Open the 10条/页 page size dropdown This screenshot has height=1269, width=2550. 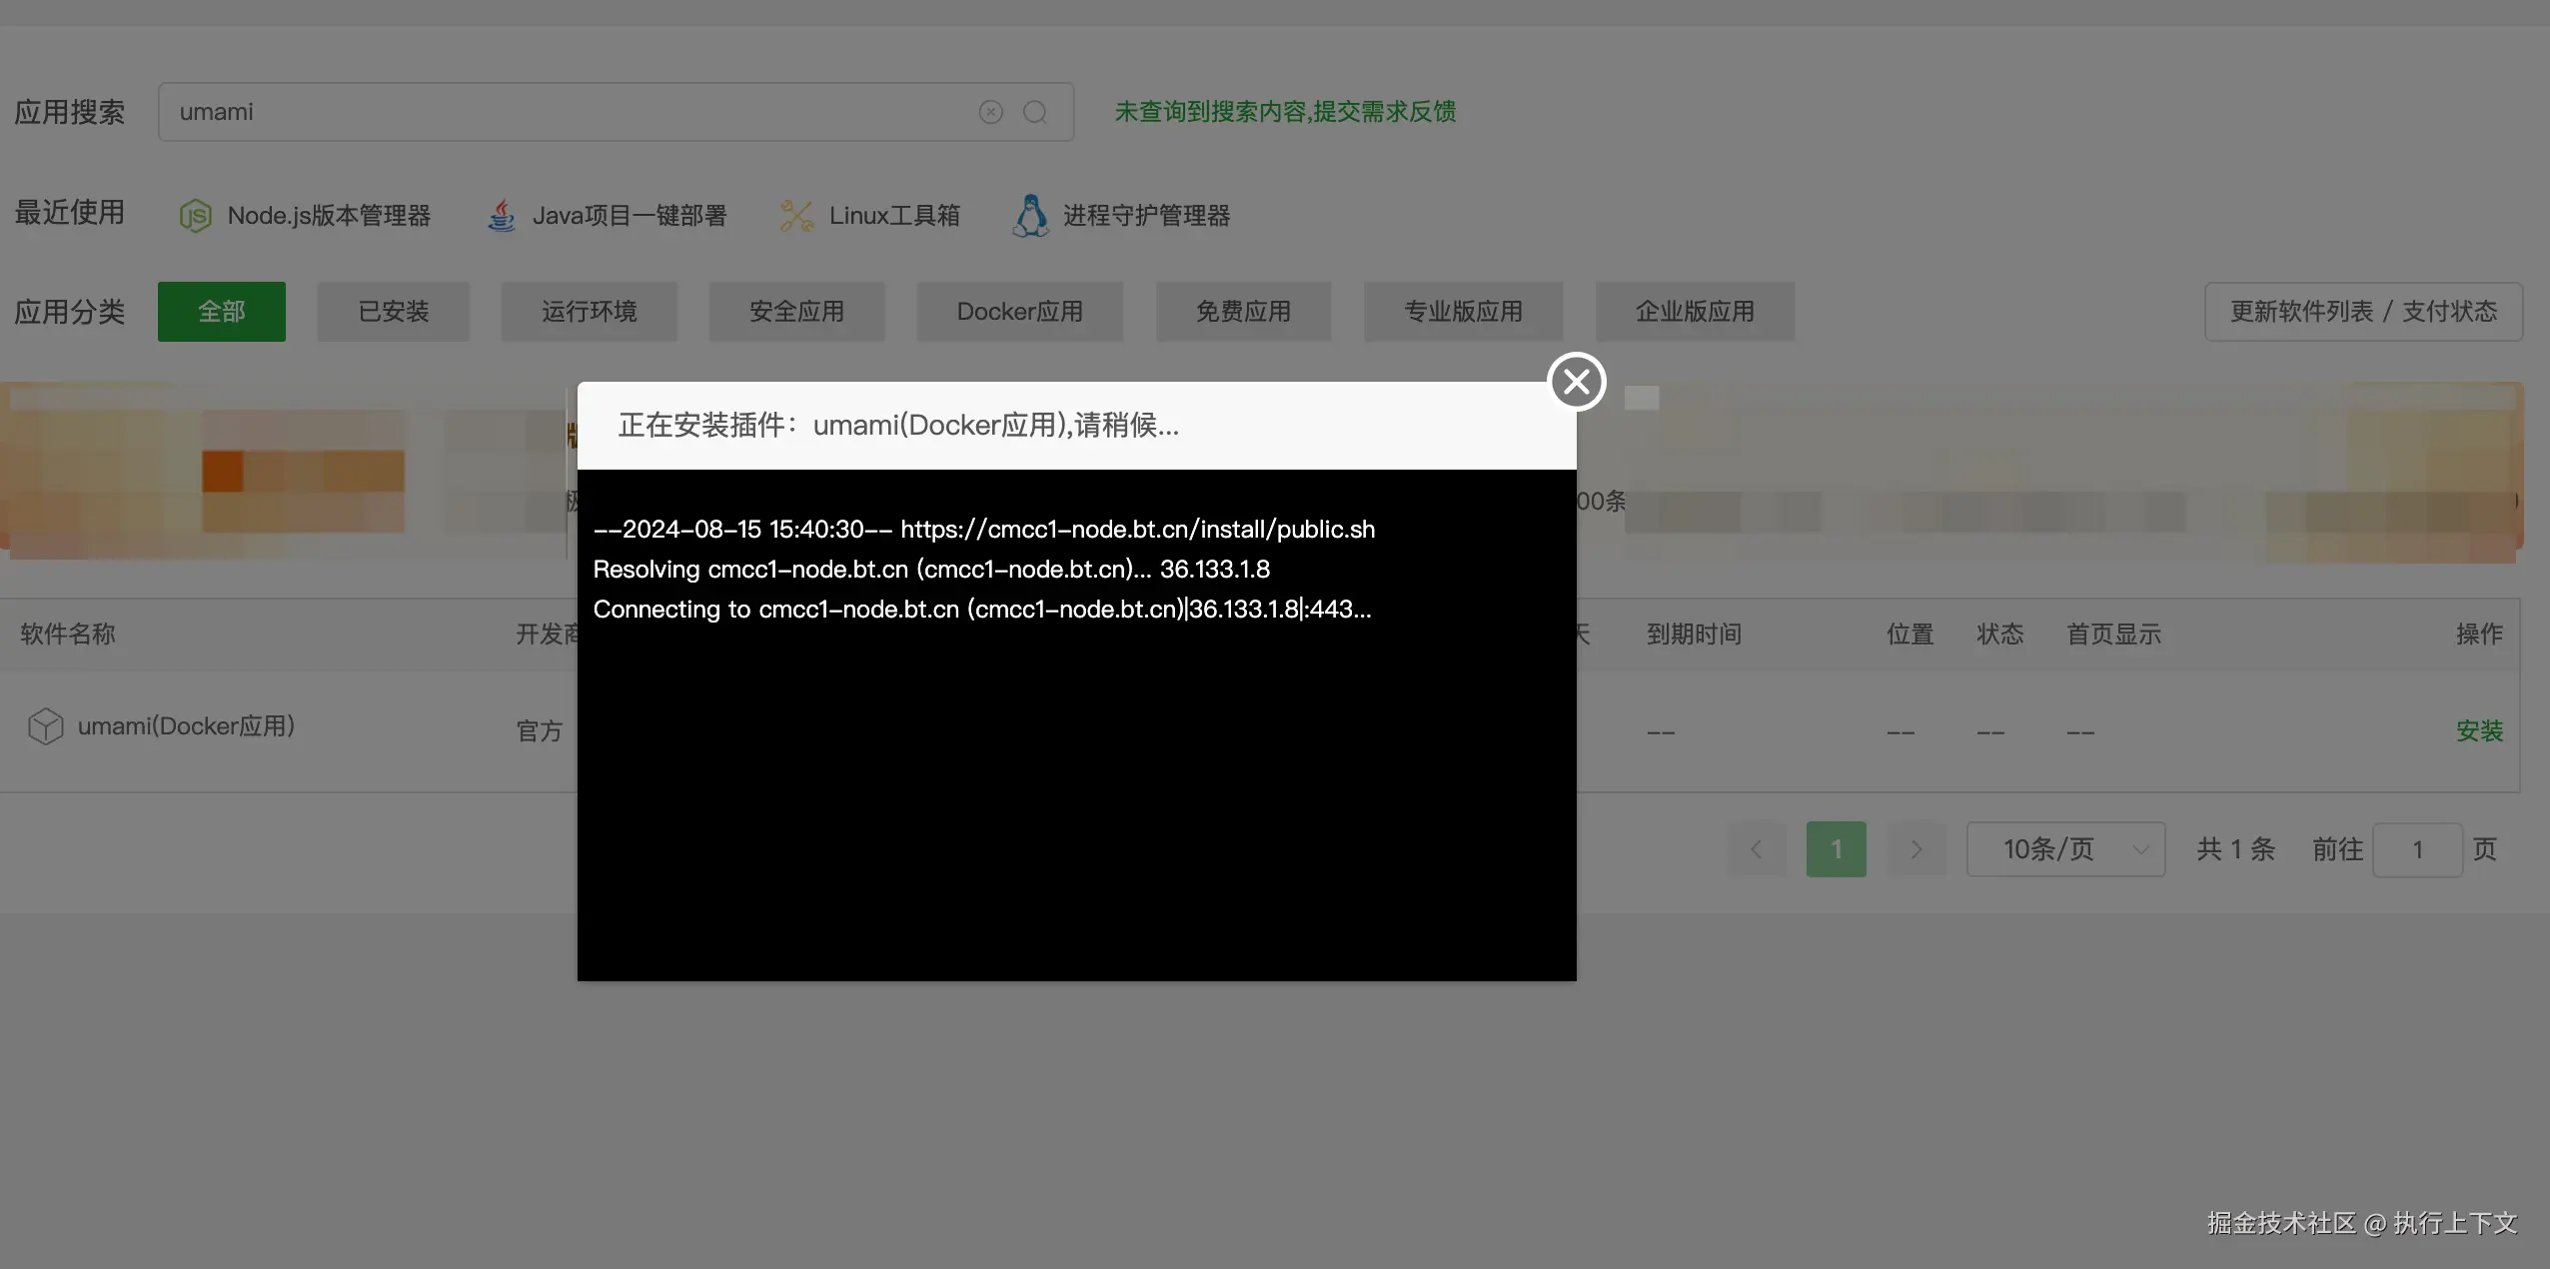click(2064, 849)
